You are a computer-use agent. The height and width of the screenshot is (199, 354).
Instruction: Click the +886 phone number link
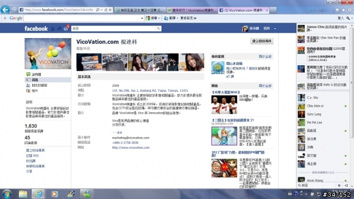pyautogui.click(x=125, y=143)
